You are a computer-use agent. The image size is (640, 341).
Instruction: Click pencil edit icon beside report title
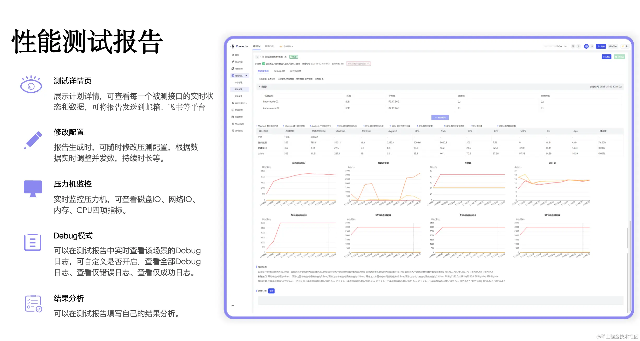click(286, 57)
